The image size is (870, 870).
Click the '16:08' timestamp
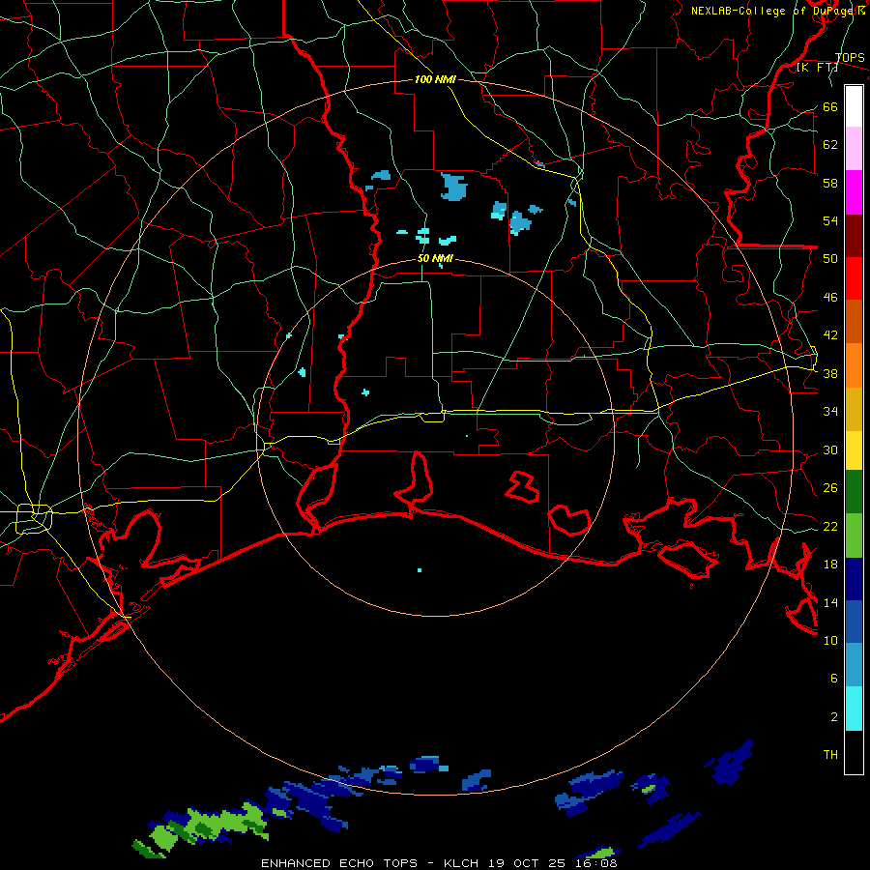point(596,863)
